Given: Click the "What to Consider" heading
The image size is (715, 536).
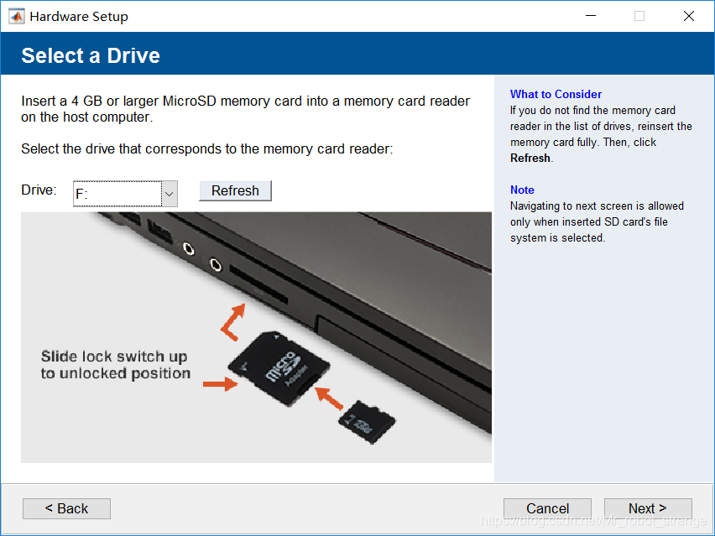Looking at the screenshot, I should [x=556, y=94].
